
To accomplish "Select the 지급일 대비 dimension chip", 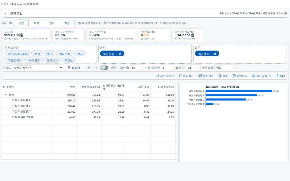I will [14, 60].
